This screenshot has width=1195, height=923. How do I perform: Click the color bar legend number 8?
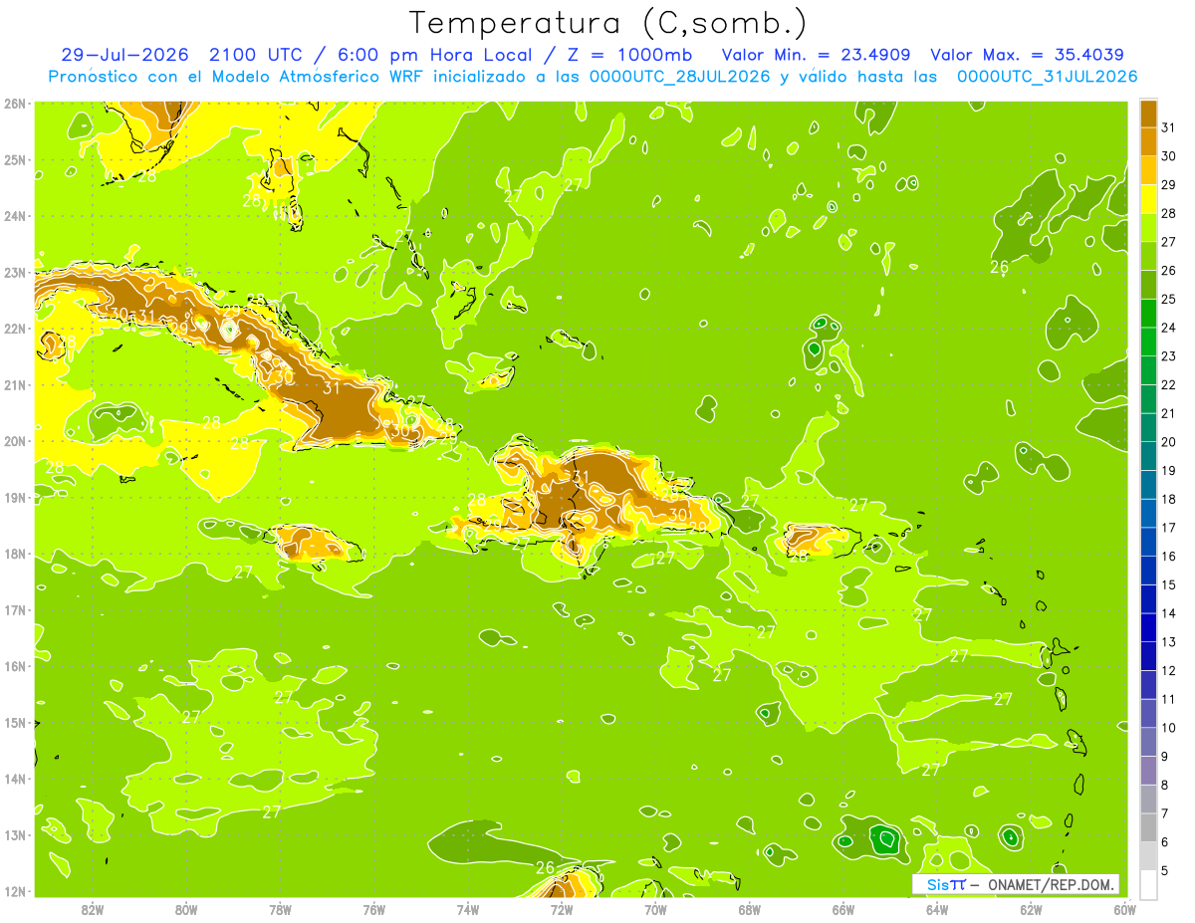[1165, 785]
